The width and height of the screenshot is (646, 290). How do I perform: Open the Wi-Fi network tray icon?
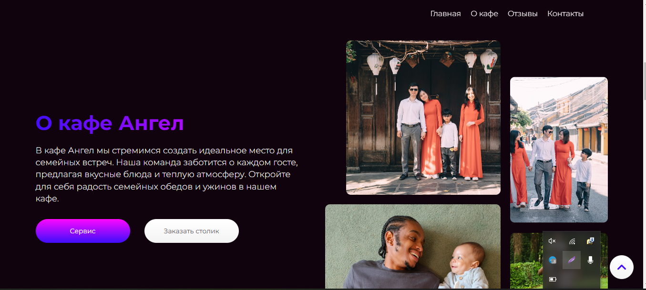tap(572, 241)
